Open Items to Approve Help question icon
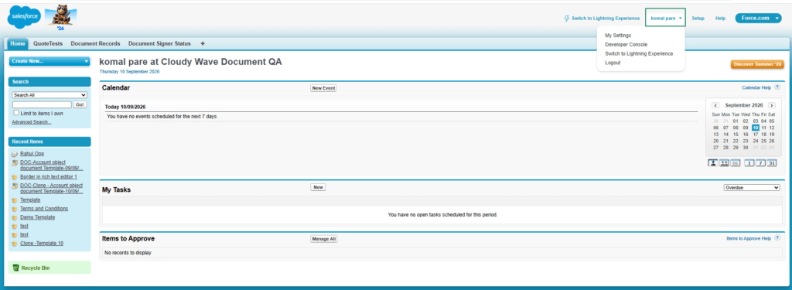The image size is (792, 290). click(x=777, y=238)
